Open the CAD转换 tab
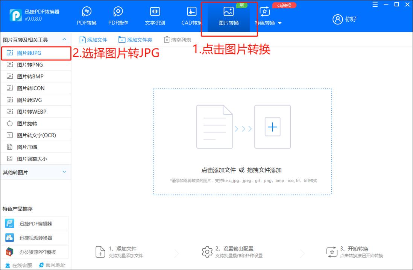 point(191,16)
